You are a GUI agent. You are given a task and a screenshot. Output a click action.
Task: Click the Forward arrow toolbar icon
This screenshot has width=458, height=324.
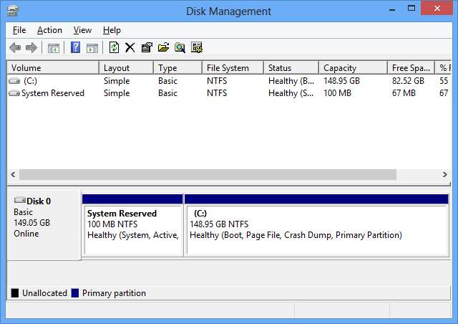point(31,48)
